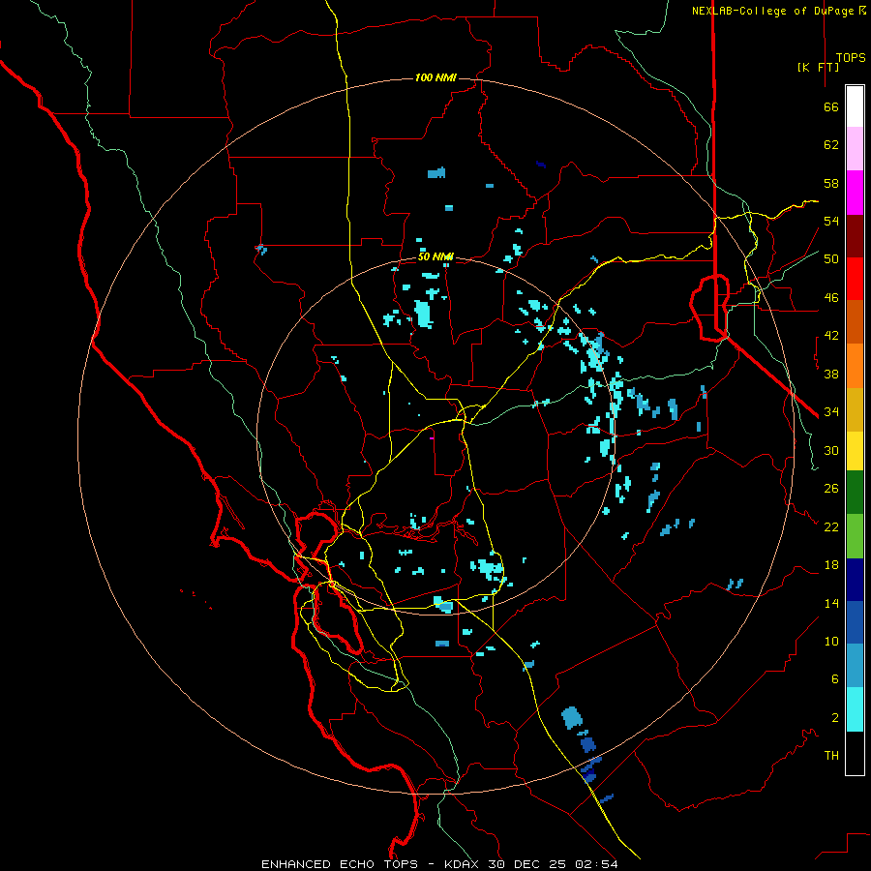Viewport: 871px width, 871px height.
Task: Click the 18 value on the legend scale
Action: [831, 565]
